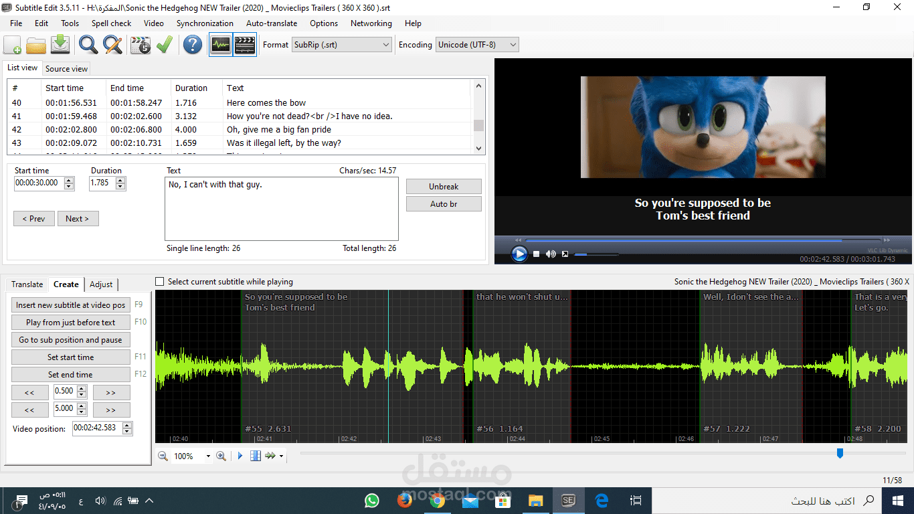Click the Unbreak button
914x514 pixels.
[444, 187]
